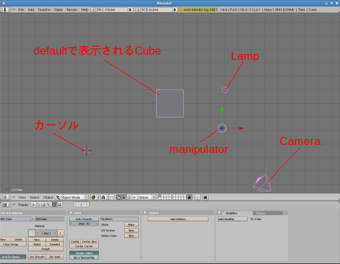Screen dimensions: 340x264
Task: Open the SR:2-Model screen selector arrows
Action: click(x=93, y=10)
